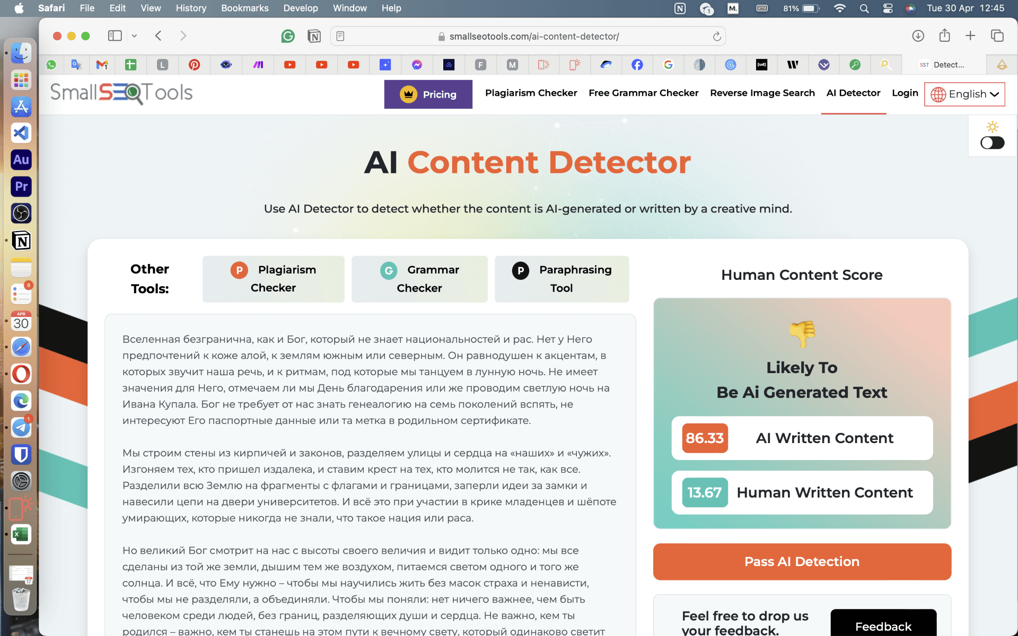Click the Login link
Image resolution: width=1018 pixels, height=636 pixels.
(905, 93)
